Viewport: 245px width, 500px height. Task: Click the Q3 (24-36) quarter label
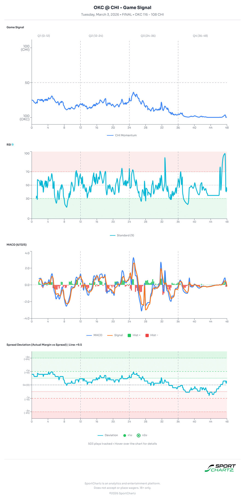(148, 36)
